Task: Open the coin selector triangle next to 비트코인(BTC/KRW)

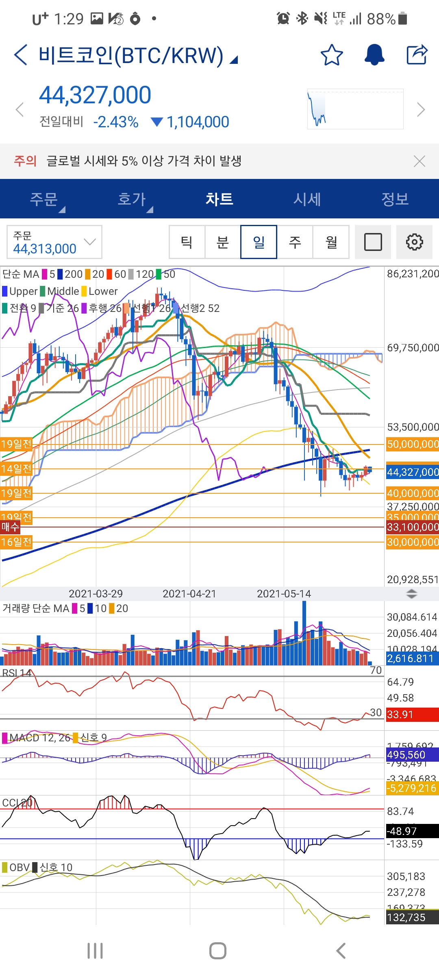Action: tap(234, 60)
